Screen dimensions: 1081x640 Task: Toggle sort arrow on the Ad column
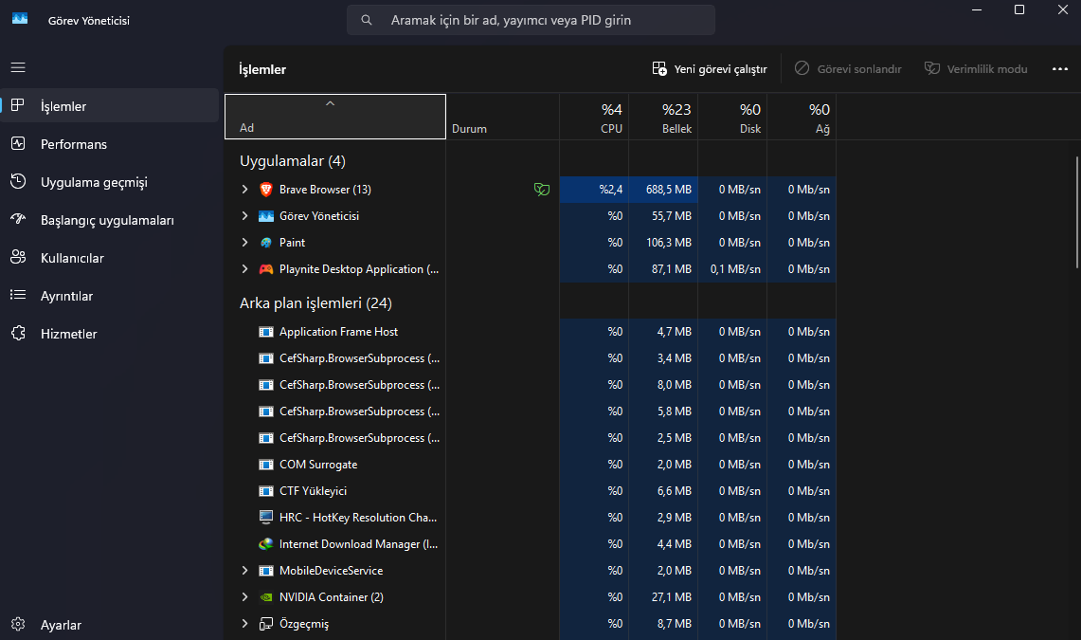(x=331, y=103)
